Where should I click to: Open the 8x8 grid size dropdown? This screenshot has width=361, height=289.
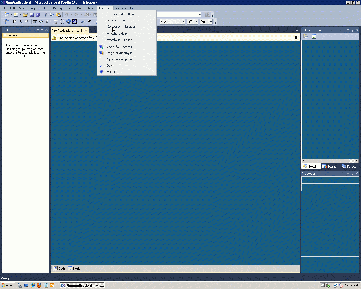[184, 22]
